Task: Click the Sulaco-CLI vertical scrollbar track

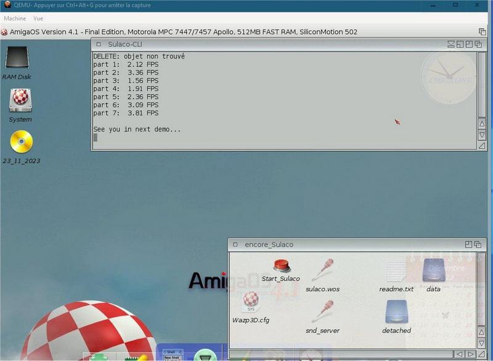Action: [482, 85]
